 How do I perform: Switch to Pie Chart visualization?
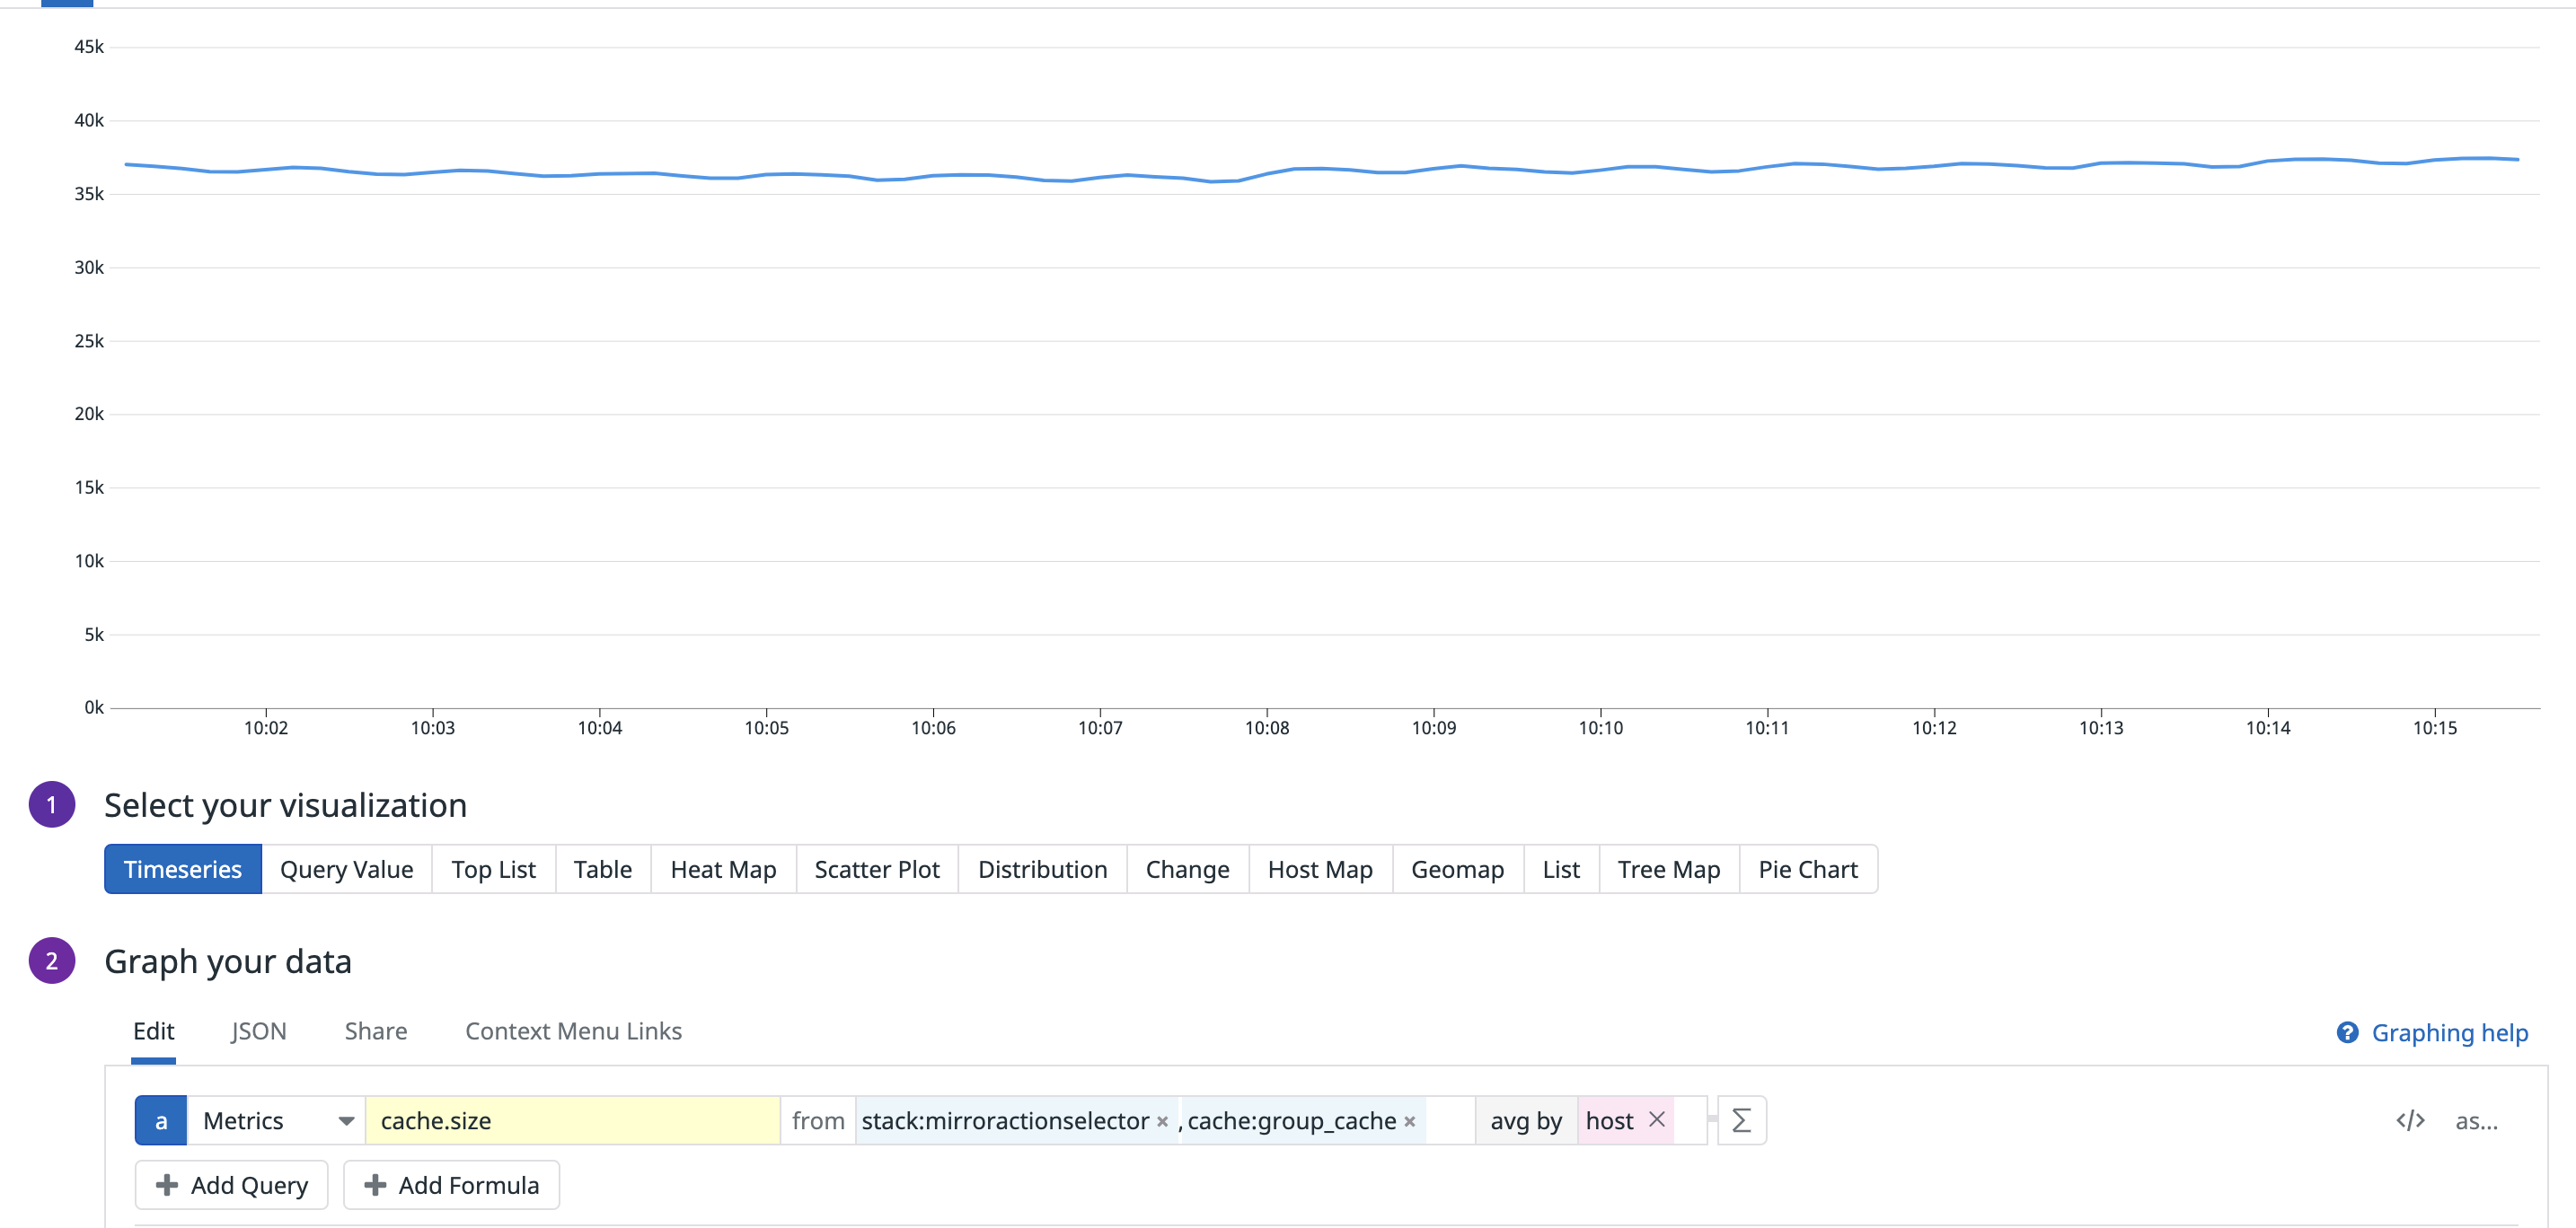pos(1808,868)
